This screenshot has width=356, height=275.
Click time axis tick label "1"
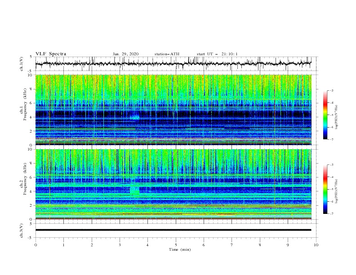click(x=63, y=245)
